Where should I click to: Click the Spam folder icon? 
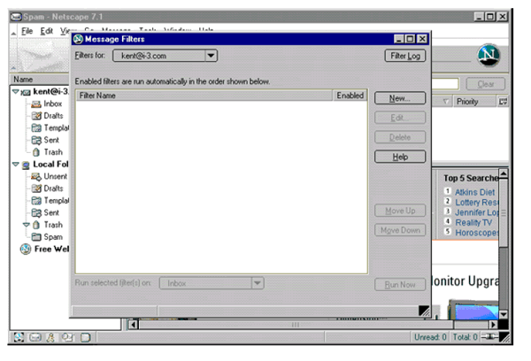tap(36, 237)
